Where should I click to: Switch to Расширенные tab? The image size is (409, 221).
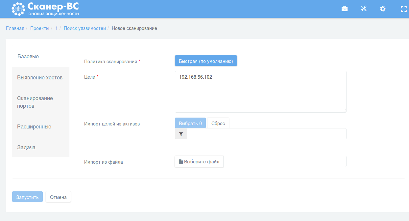(x=41, y=127)
